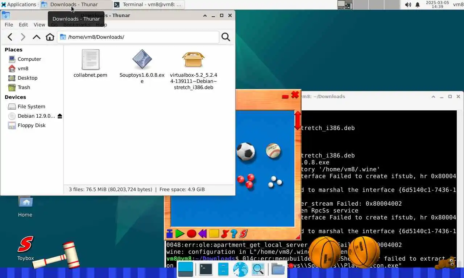Open the Toybox desktop shortcut
This screenshot has width=464, height=278.
click(x=25, y=248)
